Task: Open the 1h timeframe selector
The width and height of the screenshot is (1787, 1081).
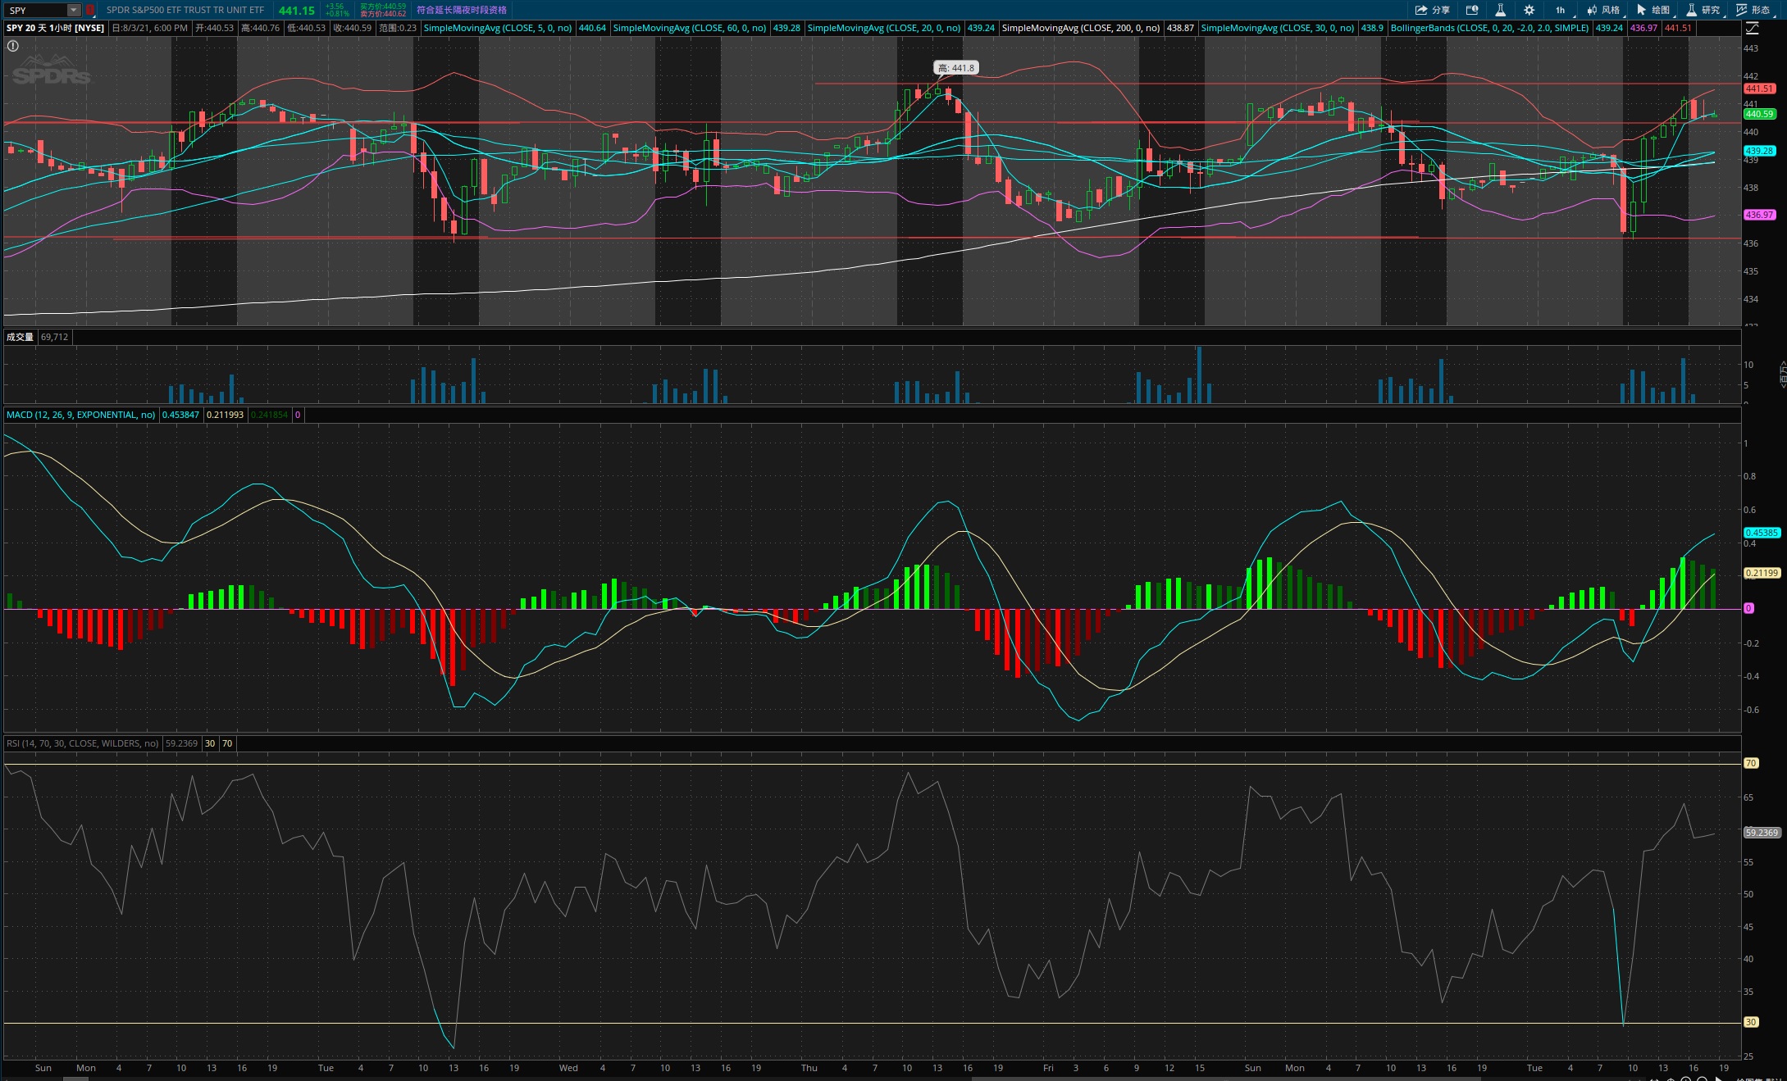Action: [x=1560, y=10]
